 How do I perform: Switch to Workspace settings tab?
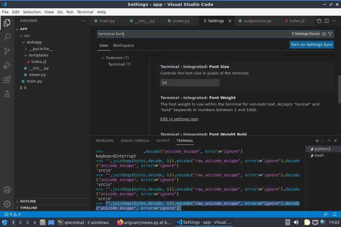coord(123,46)
